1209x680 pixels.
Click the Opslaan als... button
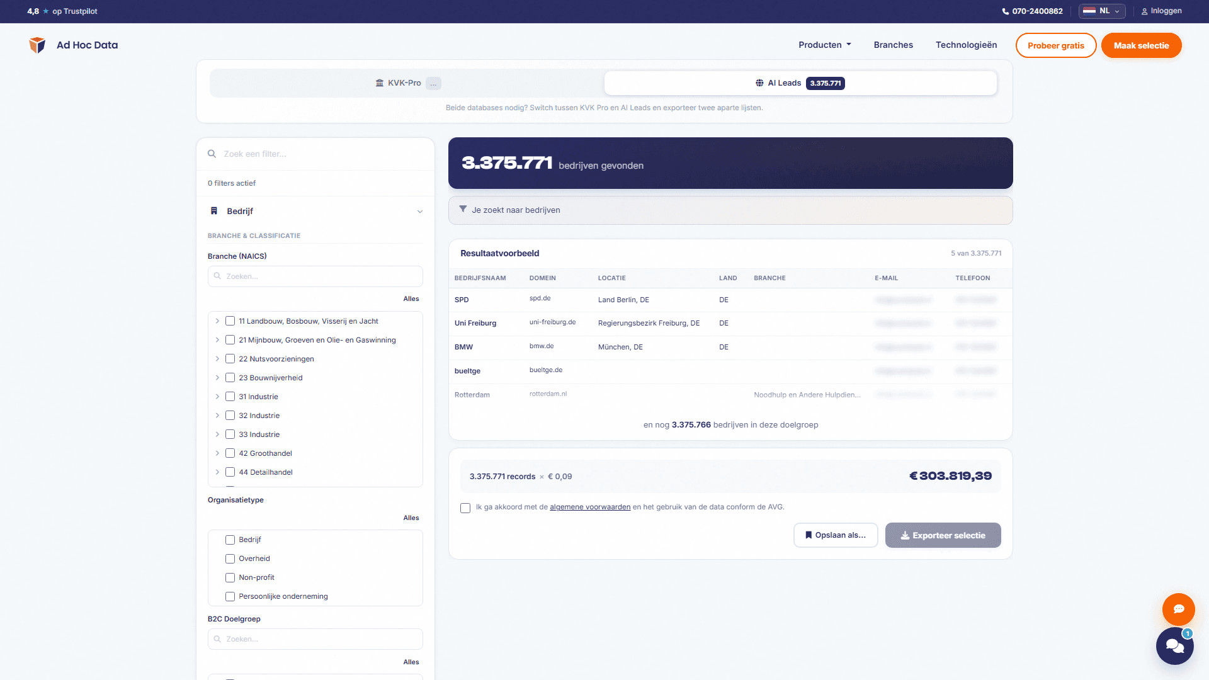click(x=836, y=535)
